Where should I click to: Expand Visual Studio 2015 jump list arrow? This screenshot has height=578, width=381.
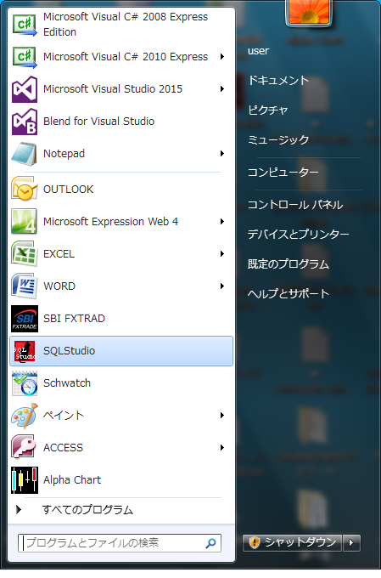[x=222, y=89]
